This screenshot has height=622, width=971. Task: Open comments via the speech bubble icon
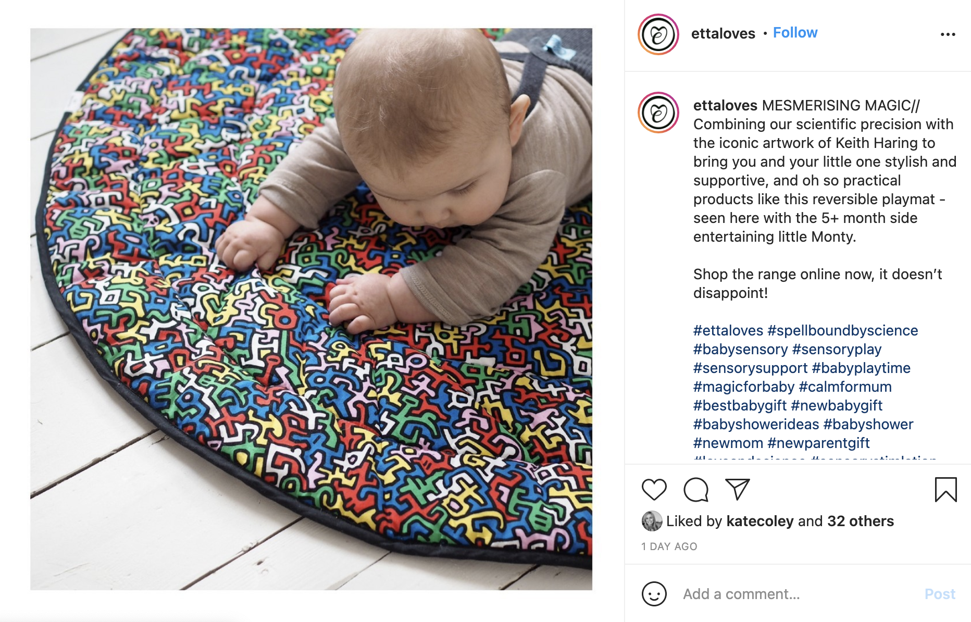point(695,490)
